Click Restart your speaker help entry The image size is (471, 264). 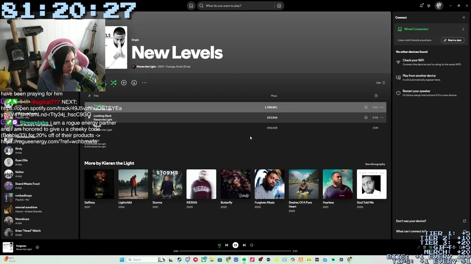pos(431,93)
